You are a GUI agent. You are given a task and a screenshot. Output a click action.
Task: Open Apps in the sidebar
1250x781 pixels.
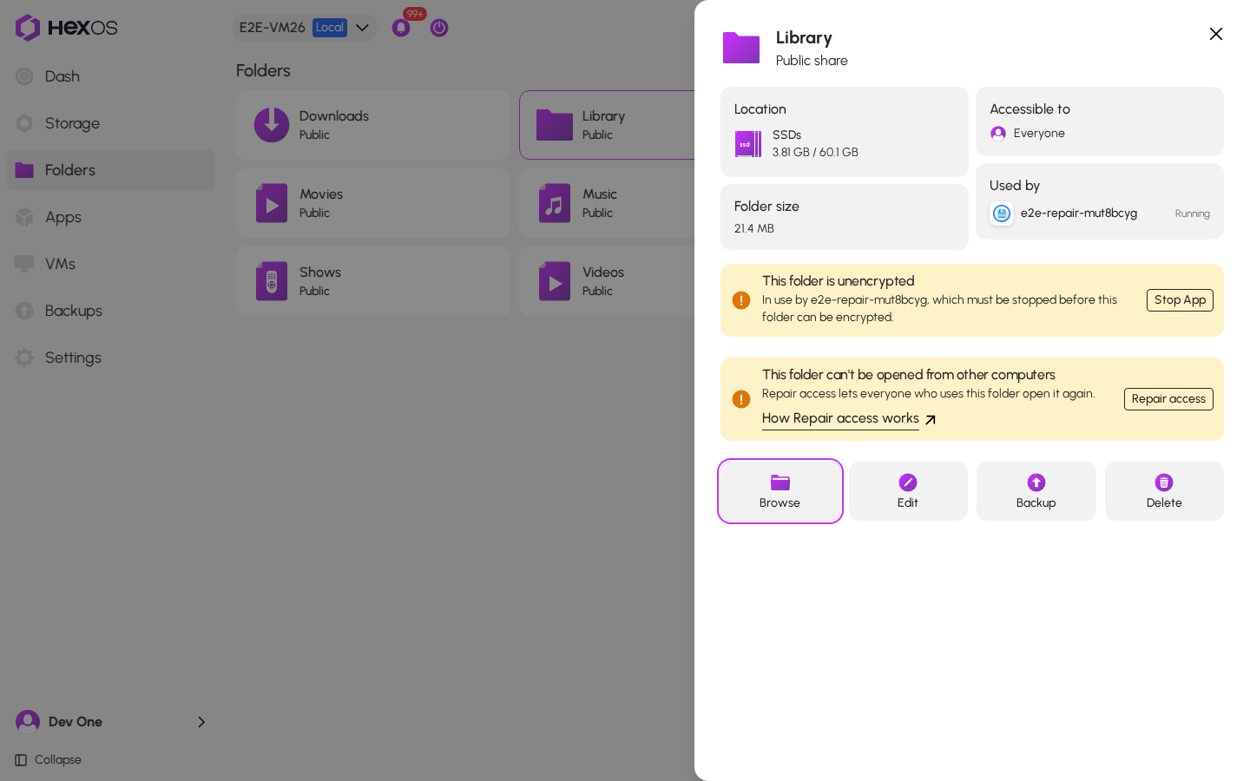(x=111, y=217)
